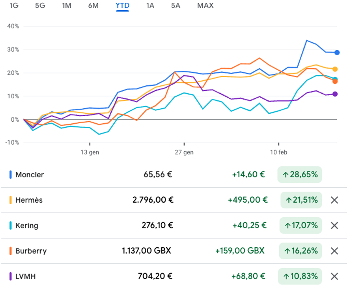Click the 10 feb date axis label

point(278,152)
